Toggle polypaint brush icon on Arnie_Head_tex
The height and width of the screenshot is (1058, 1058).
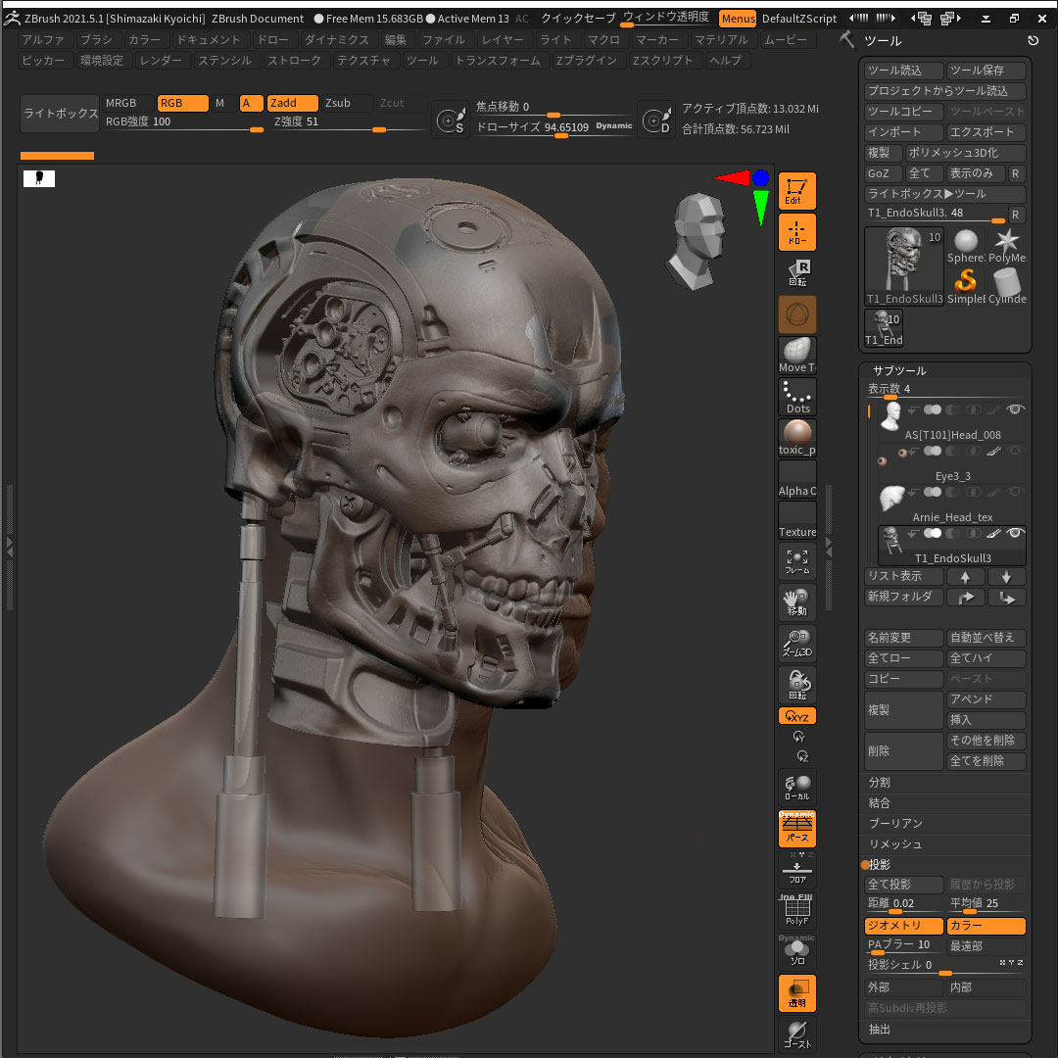(x=993, y=493)
